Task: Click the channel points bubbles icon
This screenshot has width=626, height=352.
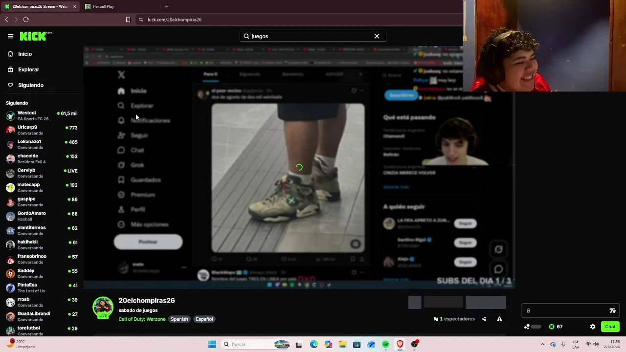Action: point(527,327)
